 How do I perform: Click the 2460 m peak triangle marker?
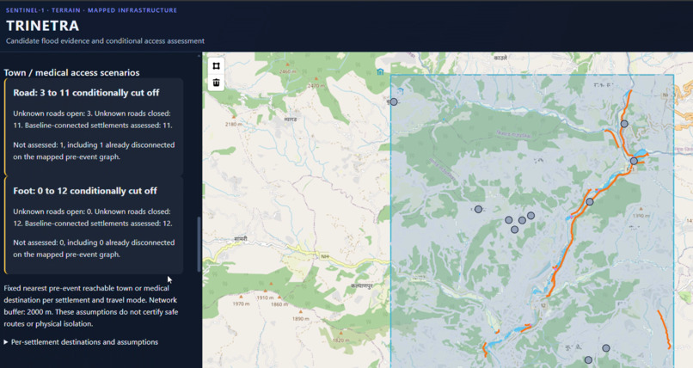pos(287,65)
